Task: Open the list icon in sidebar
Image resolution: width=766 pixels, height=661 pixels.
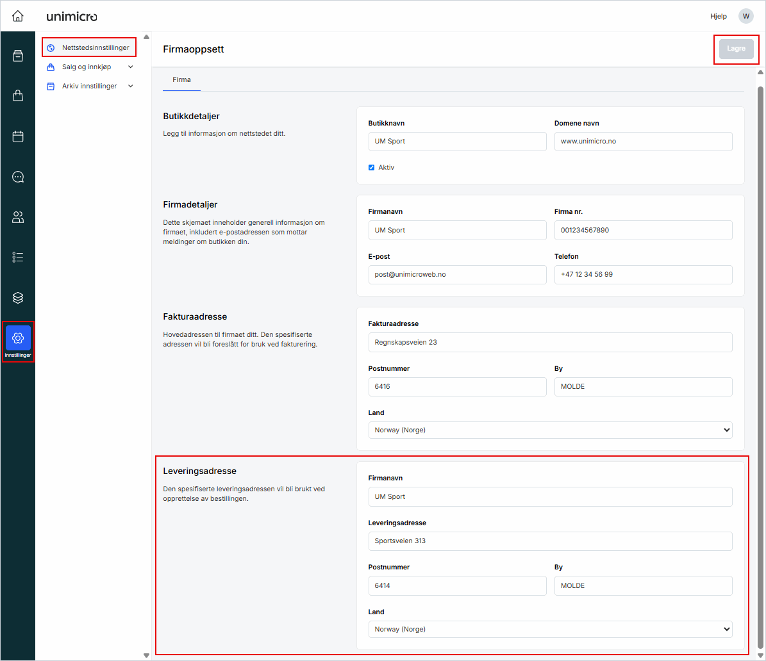Action: 18,257
